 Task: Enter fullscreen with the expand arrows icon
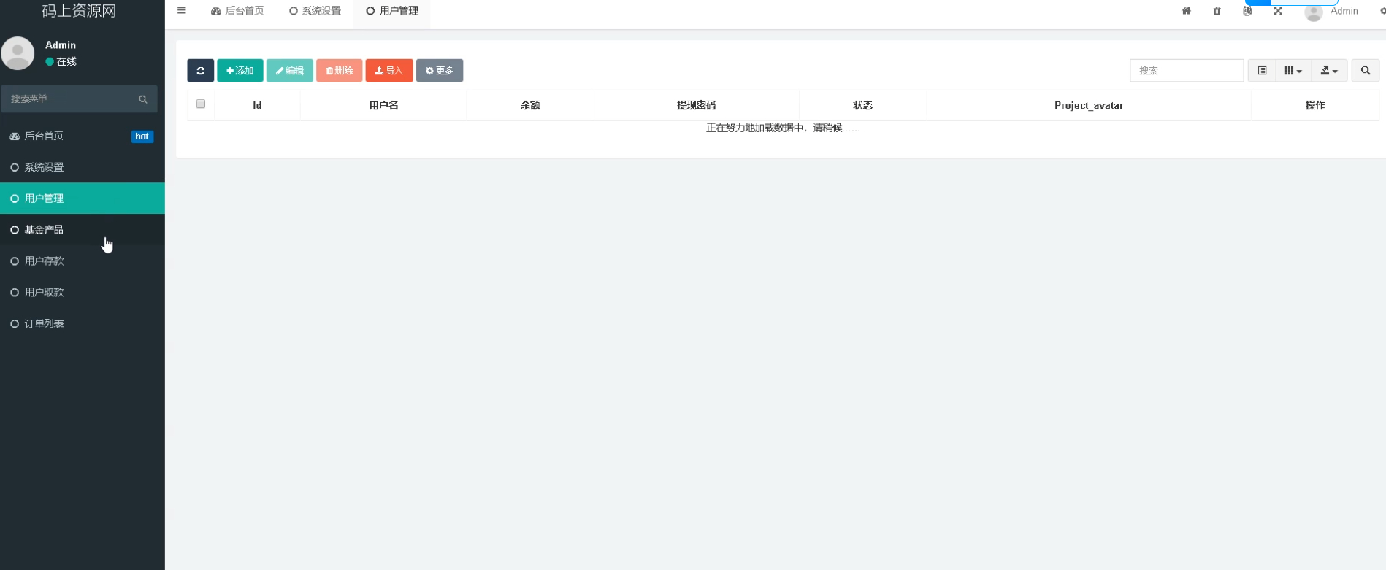tap(1278, 11)
